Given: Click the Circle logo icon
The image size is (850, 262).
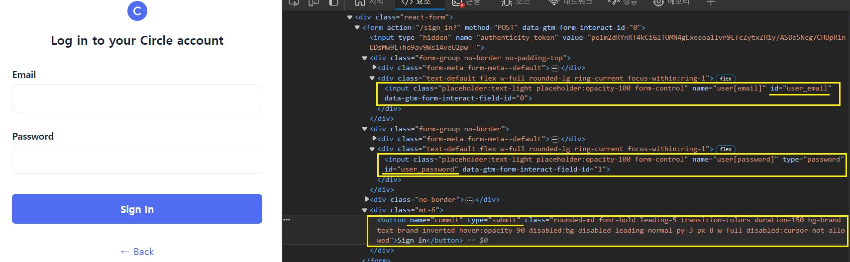Looking at the screenshot, I should (137, 11).
